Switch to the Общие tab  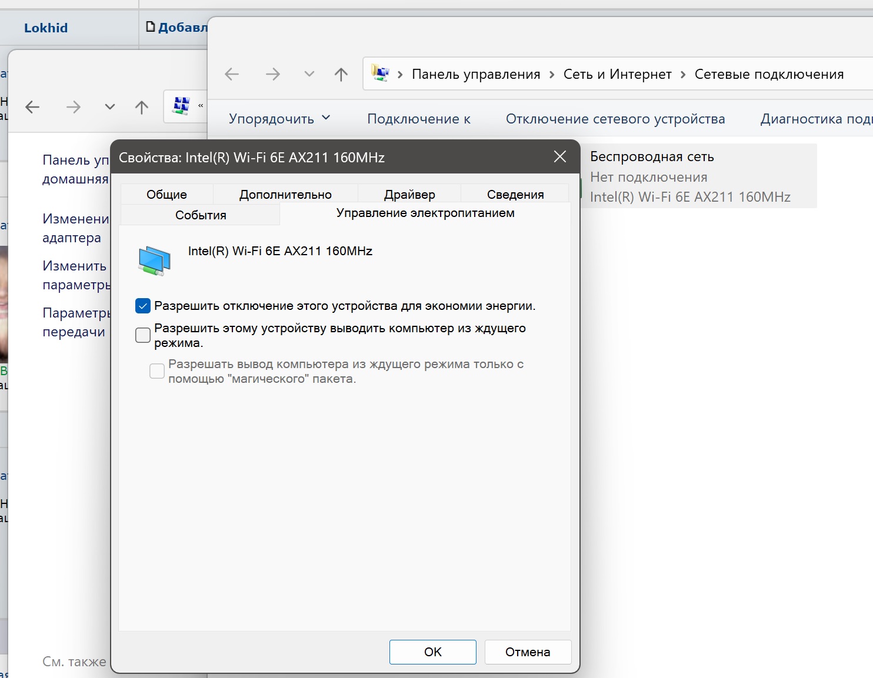[167, 195]
